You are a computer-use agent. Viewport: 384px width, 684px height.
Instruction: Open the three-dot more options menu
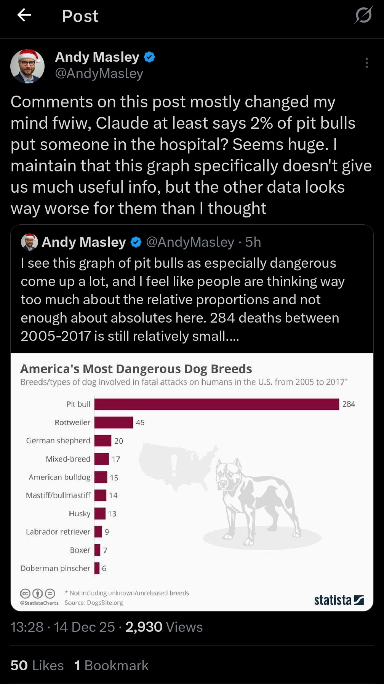click(x=366, y=63)
